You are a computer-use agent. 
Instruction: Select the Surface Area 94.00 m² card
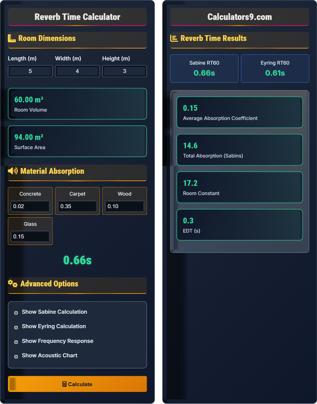77,141
